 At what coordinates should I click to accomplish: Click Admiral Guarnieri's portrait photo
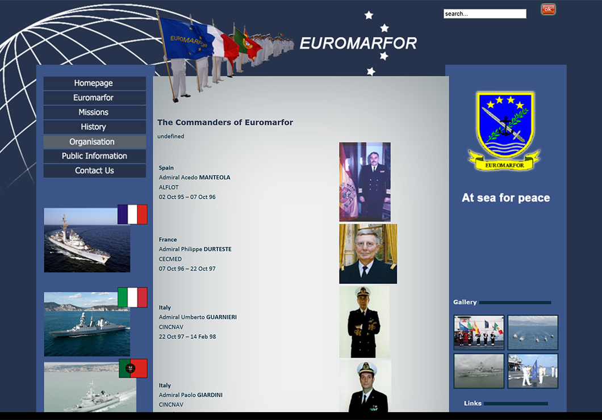(x=365, y=322)
